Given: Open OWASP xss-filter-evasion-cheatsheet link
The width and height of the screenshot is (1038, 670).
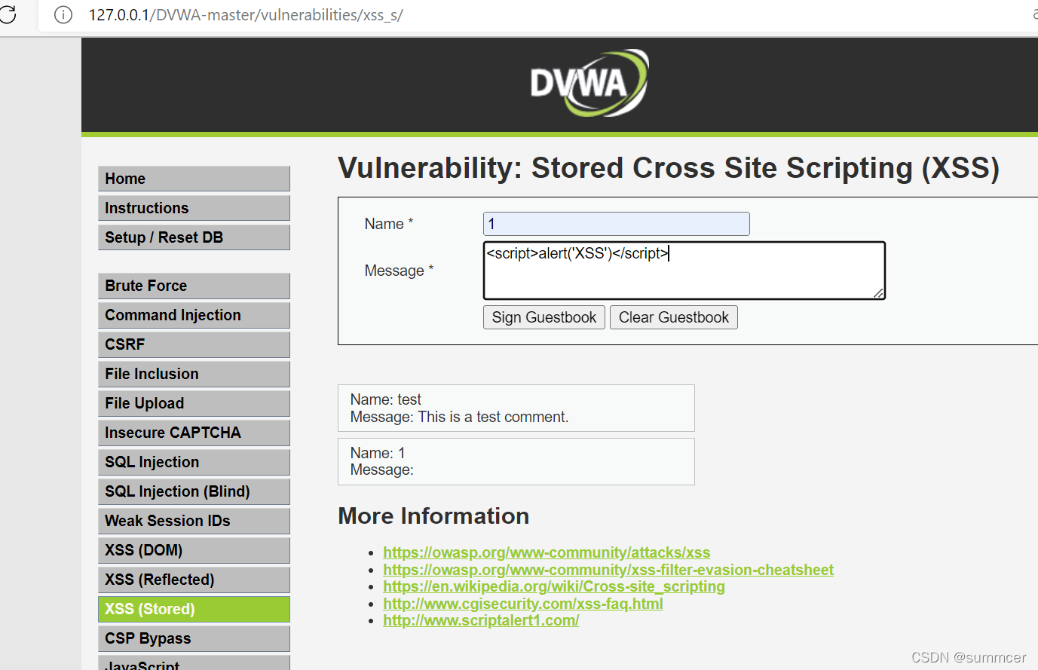Looking at the screenshot, I should point(608,570).
